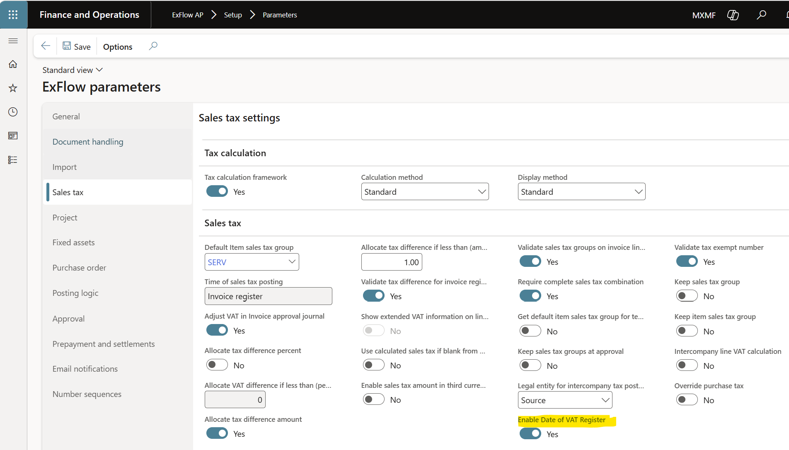Viewport: 789px width, 450px height.
Task: Enable Allocate tax difference percent switch
Action: point(217,365)
